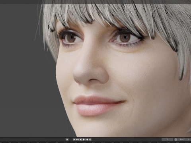This screenshot has width=191, height=143.
Task: Jump to the next keyframe
Action: click(x=87, y=139)
